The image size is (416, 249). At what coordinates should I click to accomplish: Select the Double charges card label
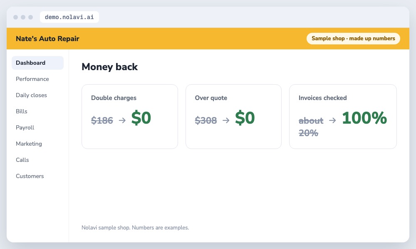coord(114,98)
